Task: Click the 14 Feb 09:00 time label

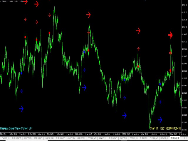Action: click(117, 134)
